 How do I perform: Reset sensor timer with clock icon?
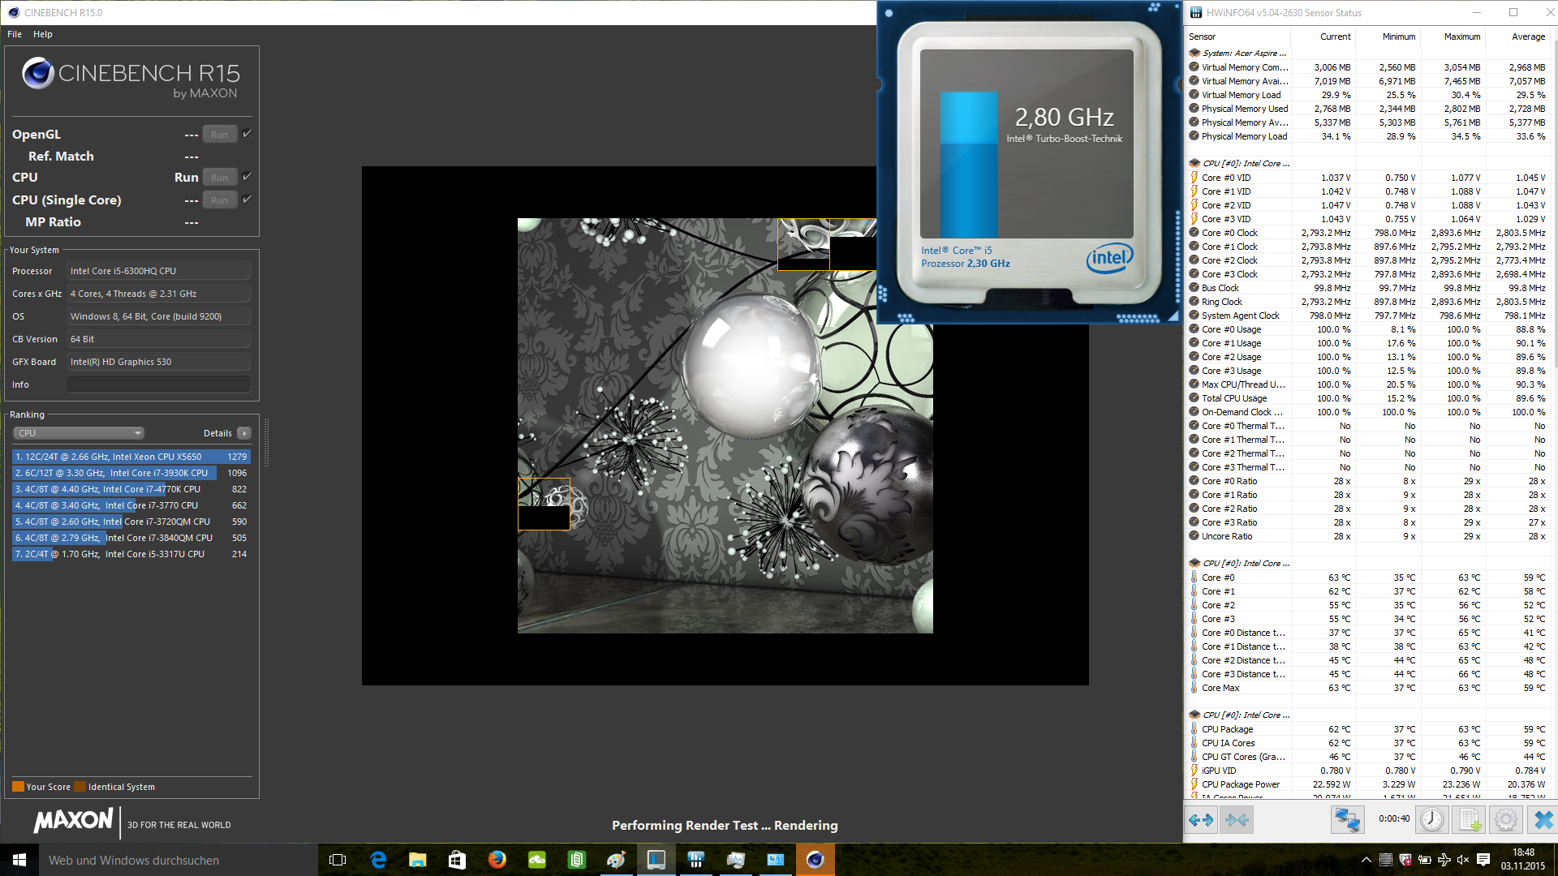pyautogui.click(x=1432, y=820)
